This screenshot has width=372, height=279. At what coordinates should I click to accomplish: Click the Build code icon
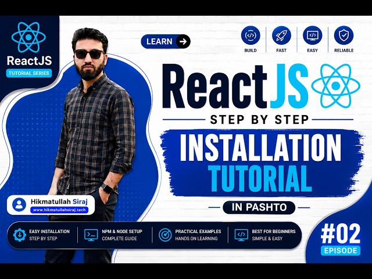pos(251,35)
